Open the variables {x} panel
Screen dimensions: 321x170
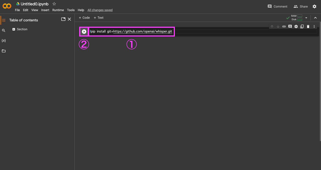tap(4, 41)
